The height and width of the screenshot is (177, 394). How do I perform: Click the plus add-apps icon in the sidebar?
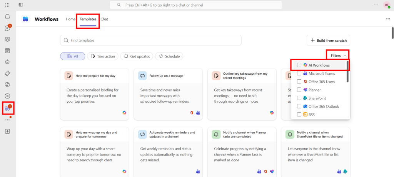[8, 131]
